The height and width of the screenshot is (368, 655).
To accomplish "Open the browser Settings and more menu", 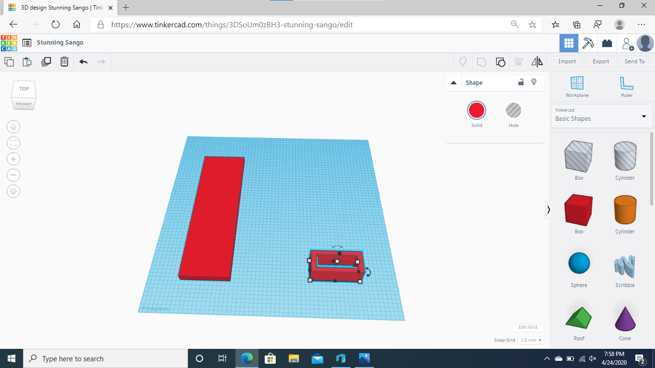I will tap(642, 24).
